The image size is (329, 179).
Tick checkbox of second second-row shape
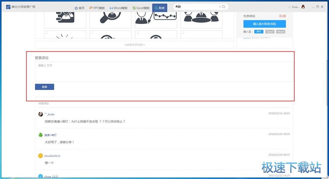91,32
